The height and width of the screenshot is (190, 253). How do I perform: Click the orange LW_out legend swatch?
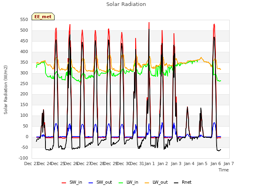(x=147, y=183)
